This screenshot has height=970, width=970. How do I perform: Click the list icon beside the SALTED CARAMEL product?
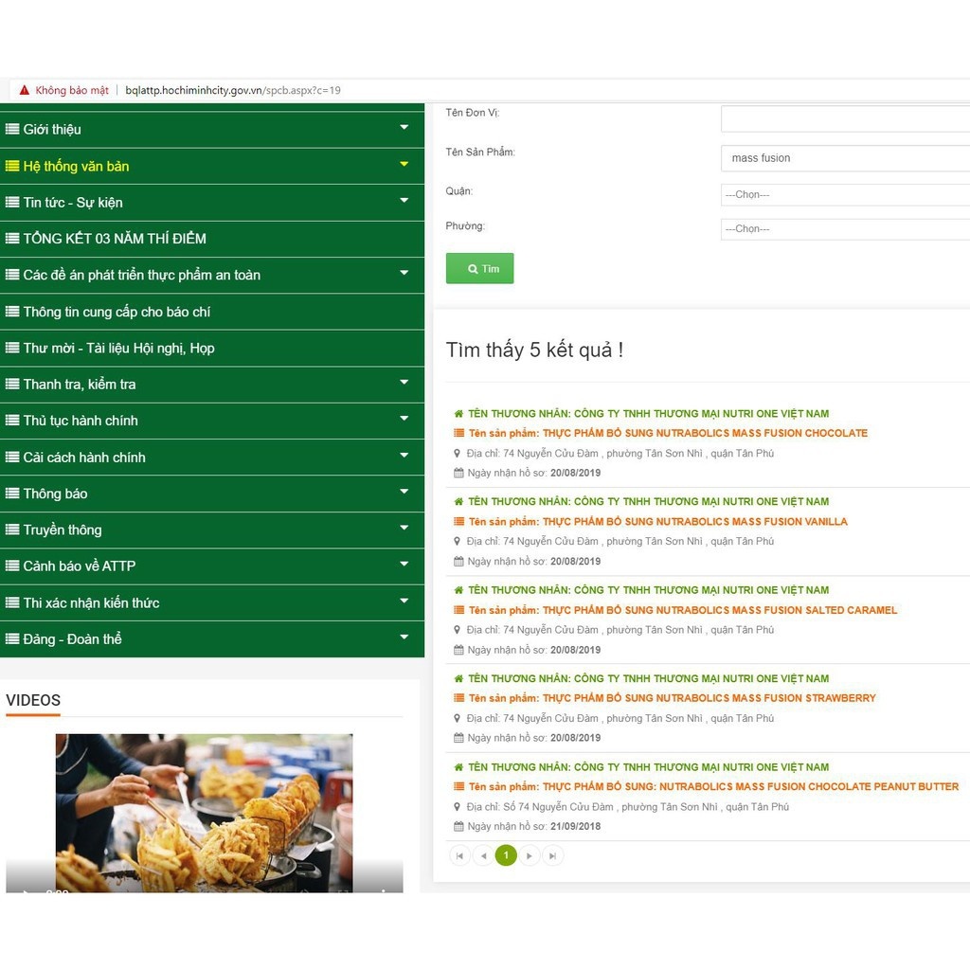(458, 610)
